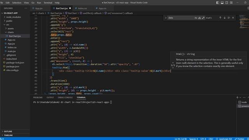Toggle Match Case in find widget

(x=196, y=18)
